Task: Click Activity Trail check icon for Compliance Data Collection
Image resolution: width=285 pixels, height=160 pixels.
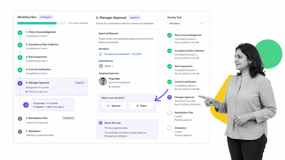Action: click(x=169, y=51)
